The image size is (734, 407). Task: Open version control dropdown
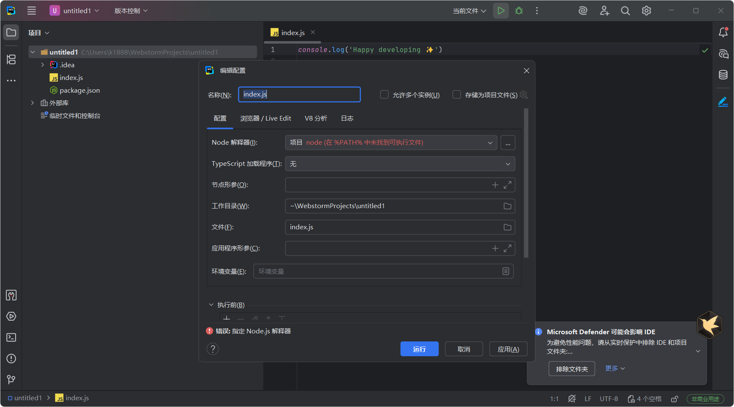131,11
